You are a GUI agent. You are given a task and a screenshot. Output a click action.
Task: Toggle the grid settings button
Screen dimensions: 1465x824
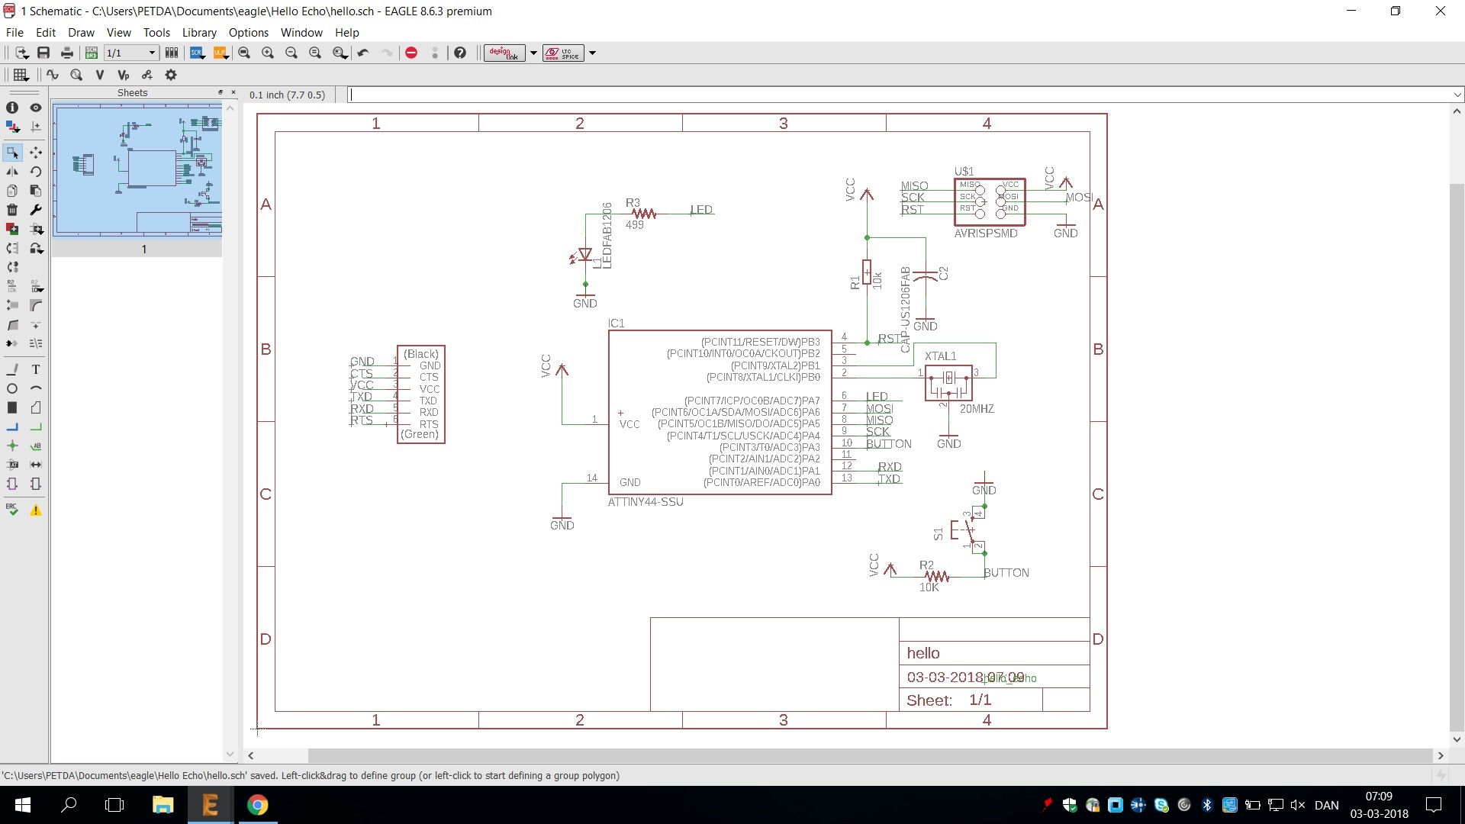(x=21, y=75)
